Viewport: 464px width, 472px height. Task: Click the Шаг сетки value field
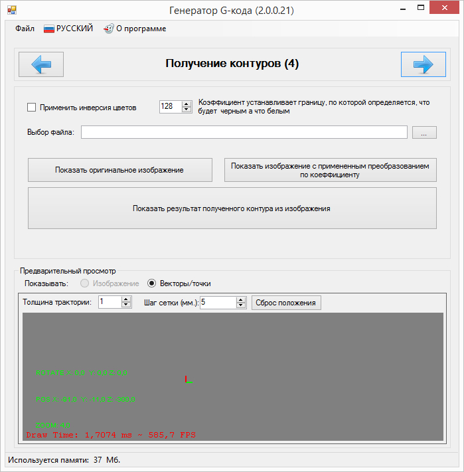218,302
